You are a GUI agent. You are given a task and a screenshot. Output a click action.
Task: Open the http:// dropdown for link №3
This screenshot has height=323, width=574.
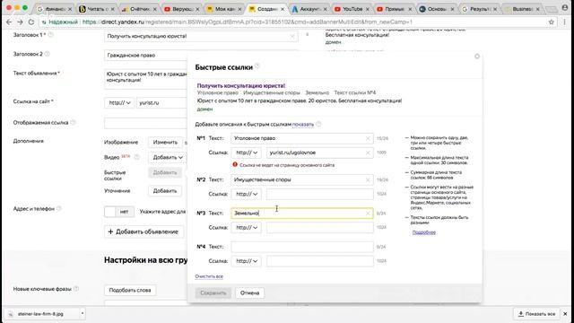click(247, 227)
